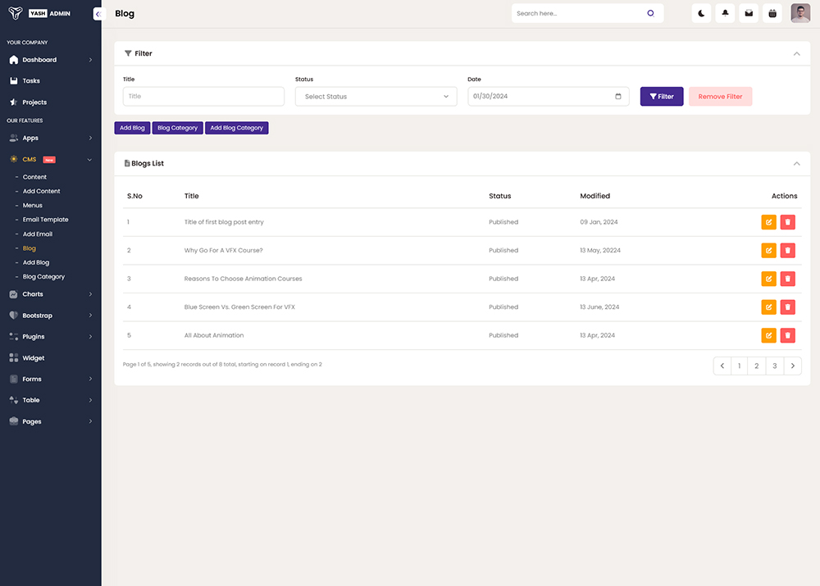Click the Charts icon in the sidebar

pyautogui.click(x=14, y=294)
